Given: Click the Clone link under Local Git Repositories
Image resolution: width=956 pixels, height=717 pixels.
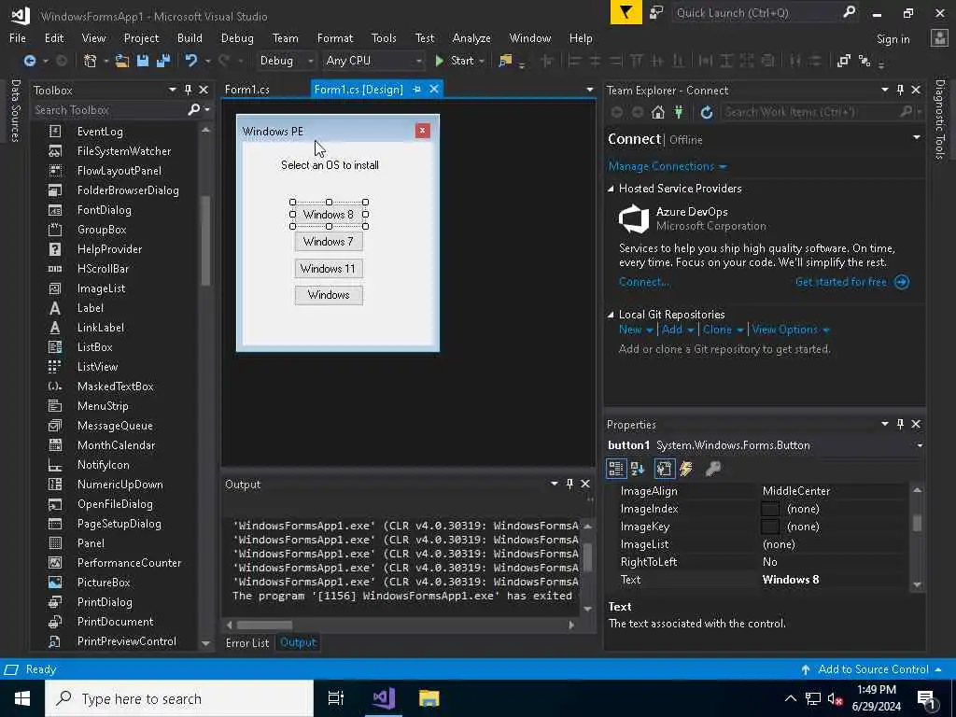Looking at the screenshot, I should pyautogui.click(x=717, y=330).
